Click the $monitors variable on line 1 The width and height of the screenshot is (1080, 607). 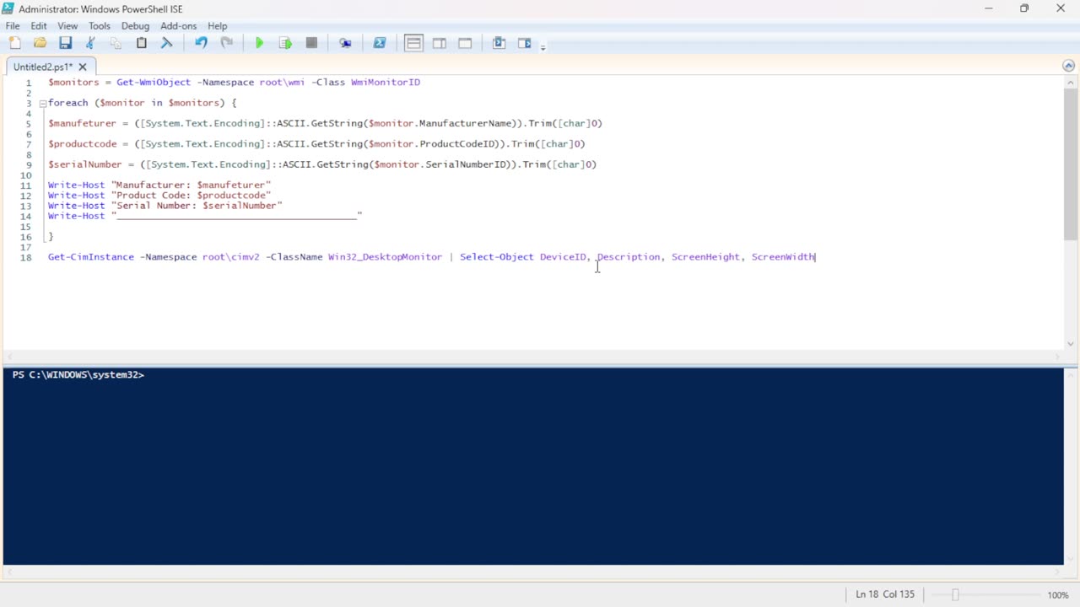tap(73, 83)
